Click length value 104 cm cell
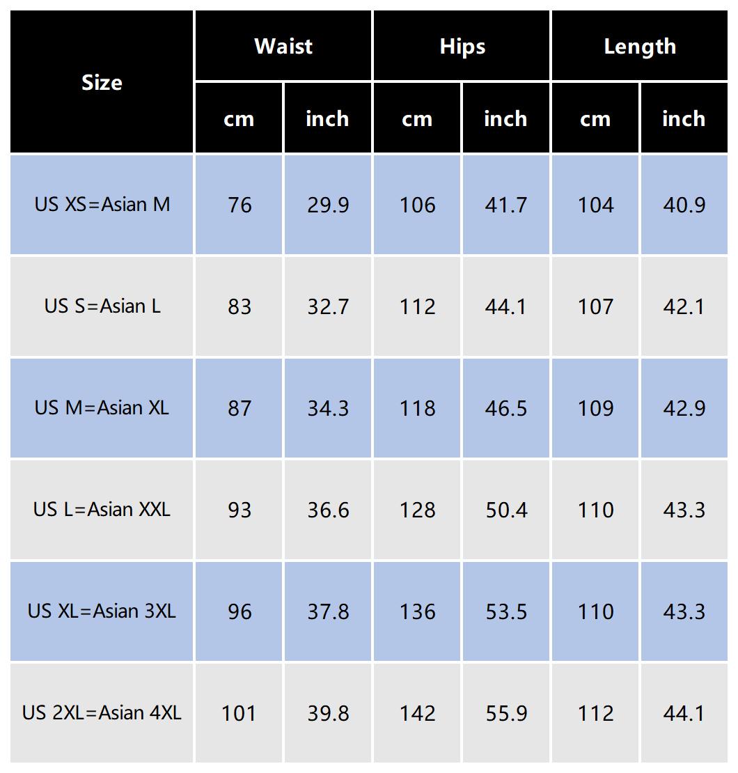Image resolution: width=738 pixels, height=773 pixels. tap(595, 205)
